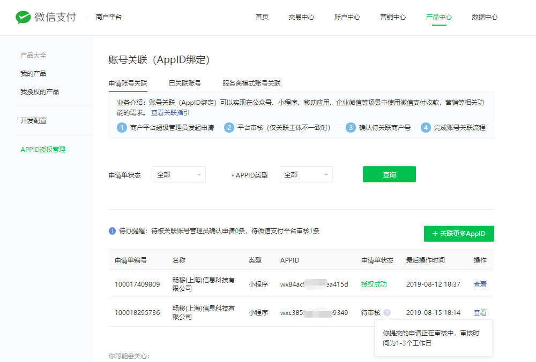Select the 服务商模式账号关联 tab
Screen dimensions: 536x362
251,83
